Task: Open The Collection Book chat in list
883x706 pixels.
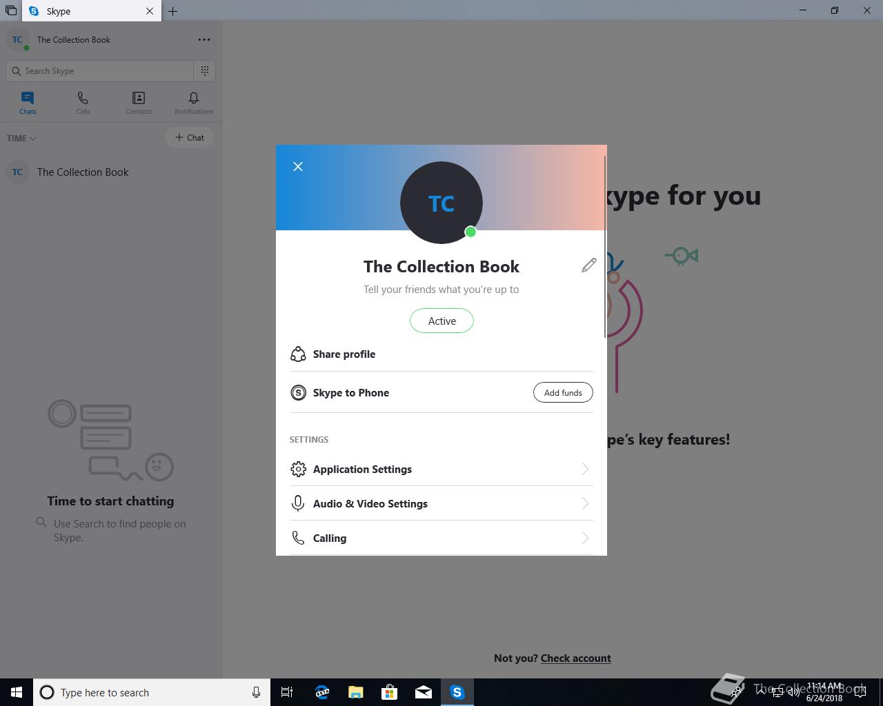Action: pyautogui.click(x=110, y=172)
